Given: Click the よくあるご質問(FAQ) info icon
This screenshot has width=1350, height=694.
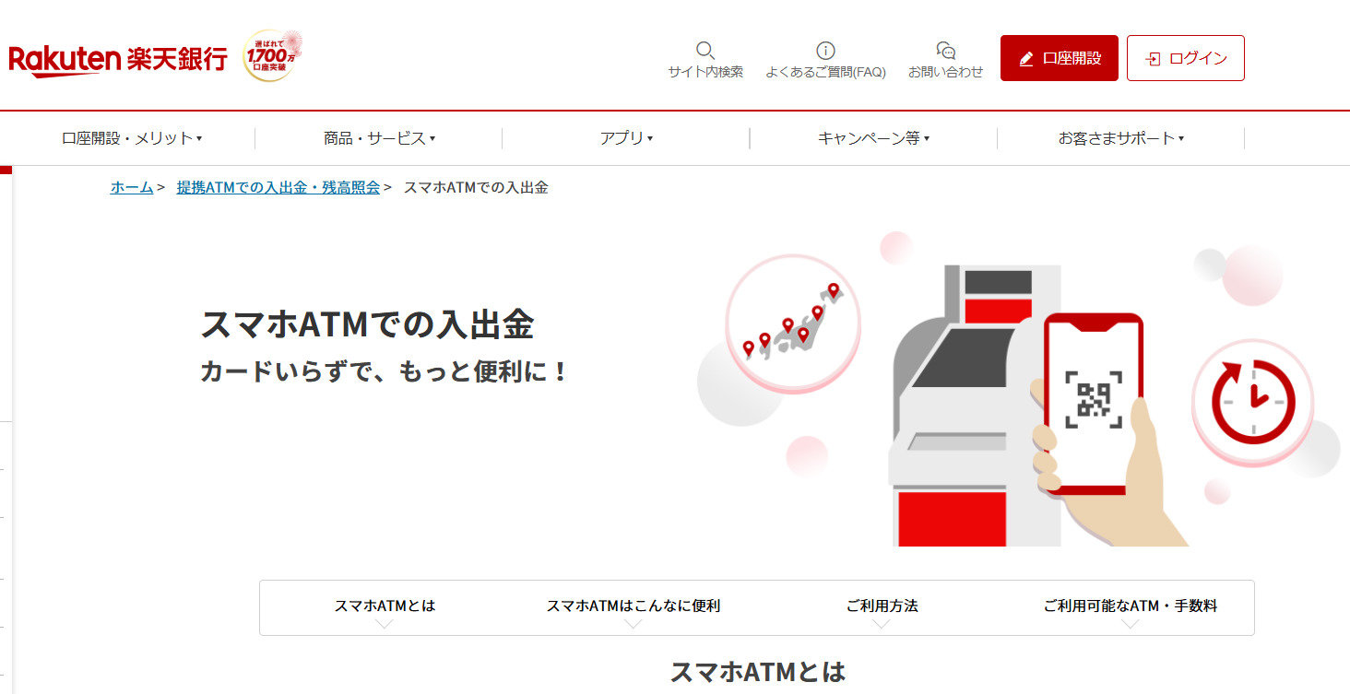Looking at the screenshot, I should click(825, 51).
